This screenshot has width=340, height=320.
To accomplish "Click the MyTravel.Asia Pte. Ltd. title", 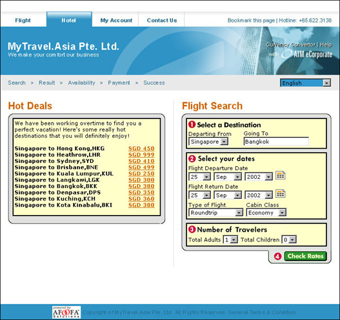I will (63, 46).
